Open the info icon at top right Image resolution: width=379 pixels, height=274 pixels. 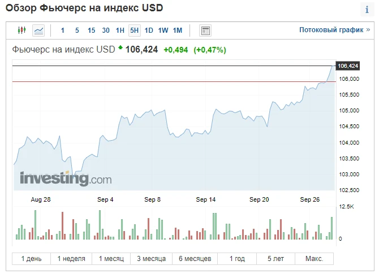(367, 10)
